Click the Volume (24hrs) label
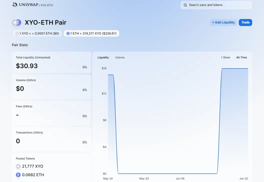This screenshot has width=264, height=182. 26,80
